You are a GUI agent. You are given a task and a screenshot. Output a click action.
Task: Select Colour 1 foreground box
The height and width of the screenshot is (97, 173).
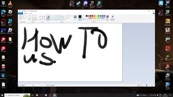[80, 18]
